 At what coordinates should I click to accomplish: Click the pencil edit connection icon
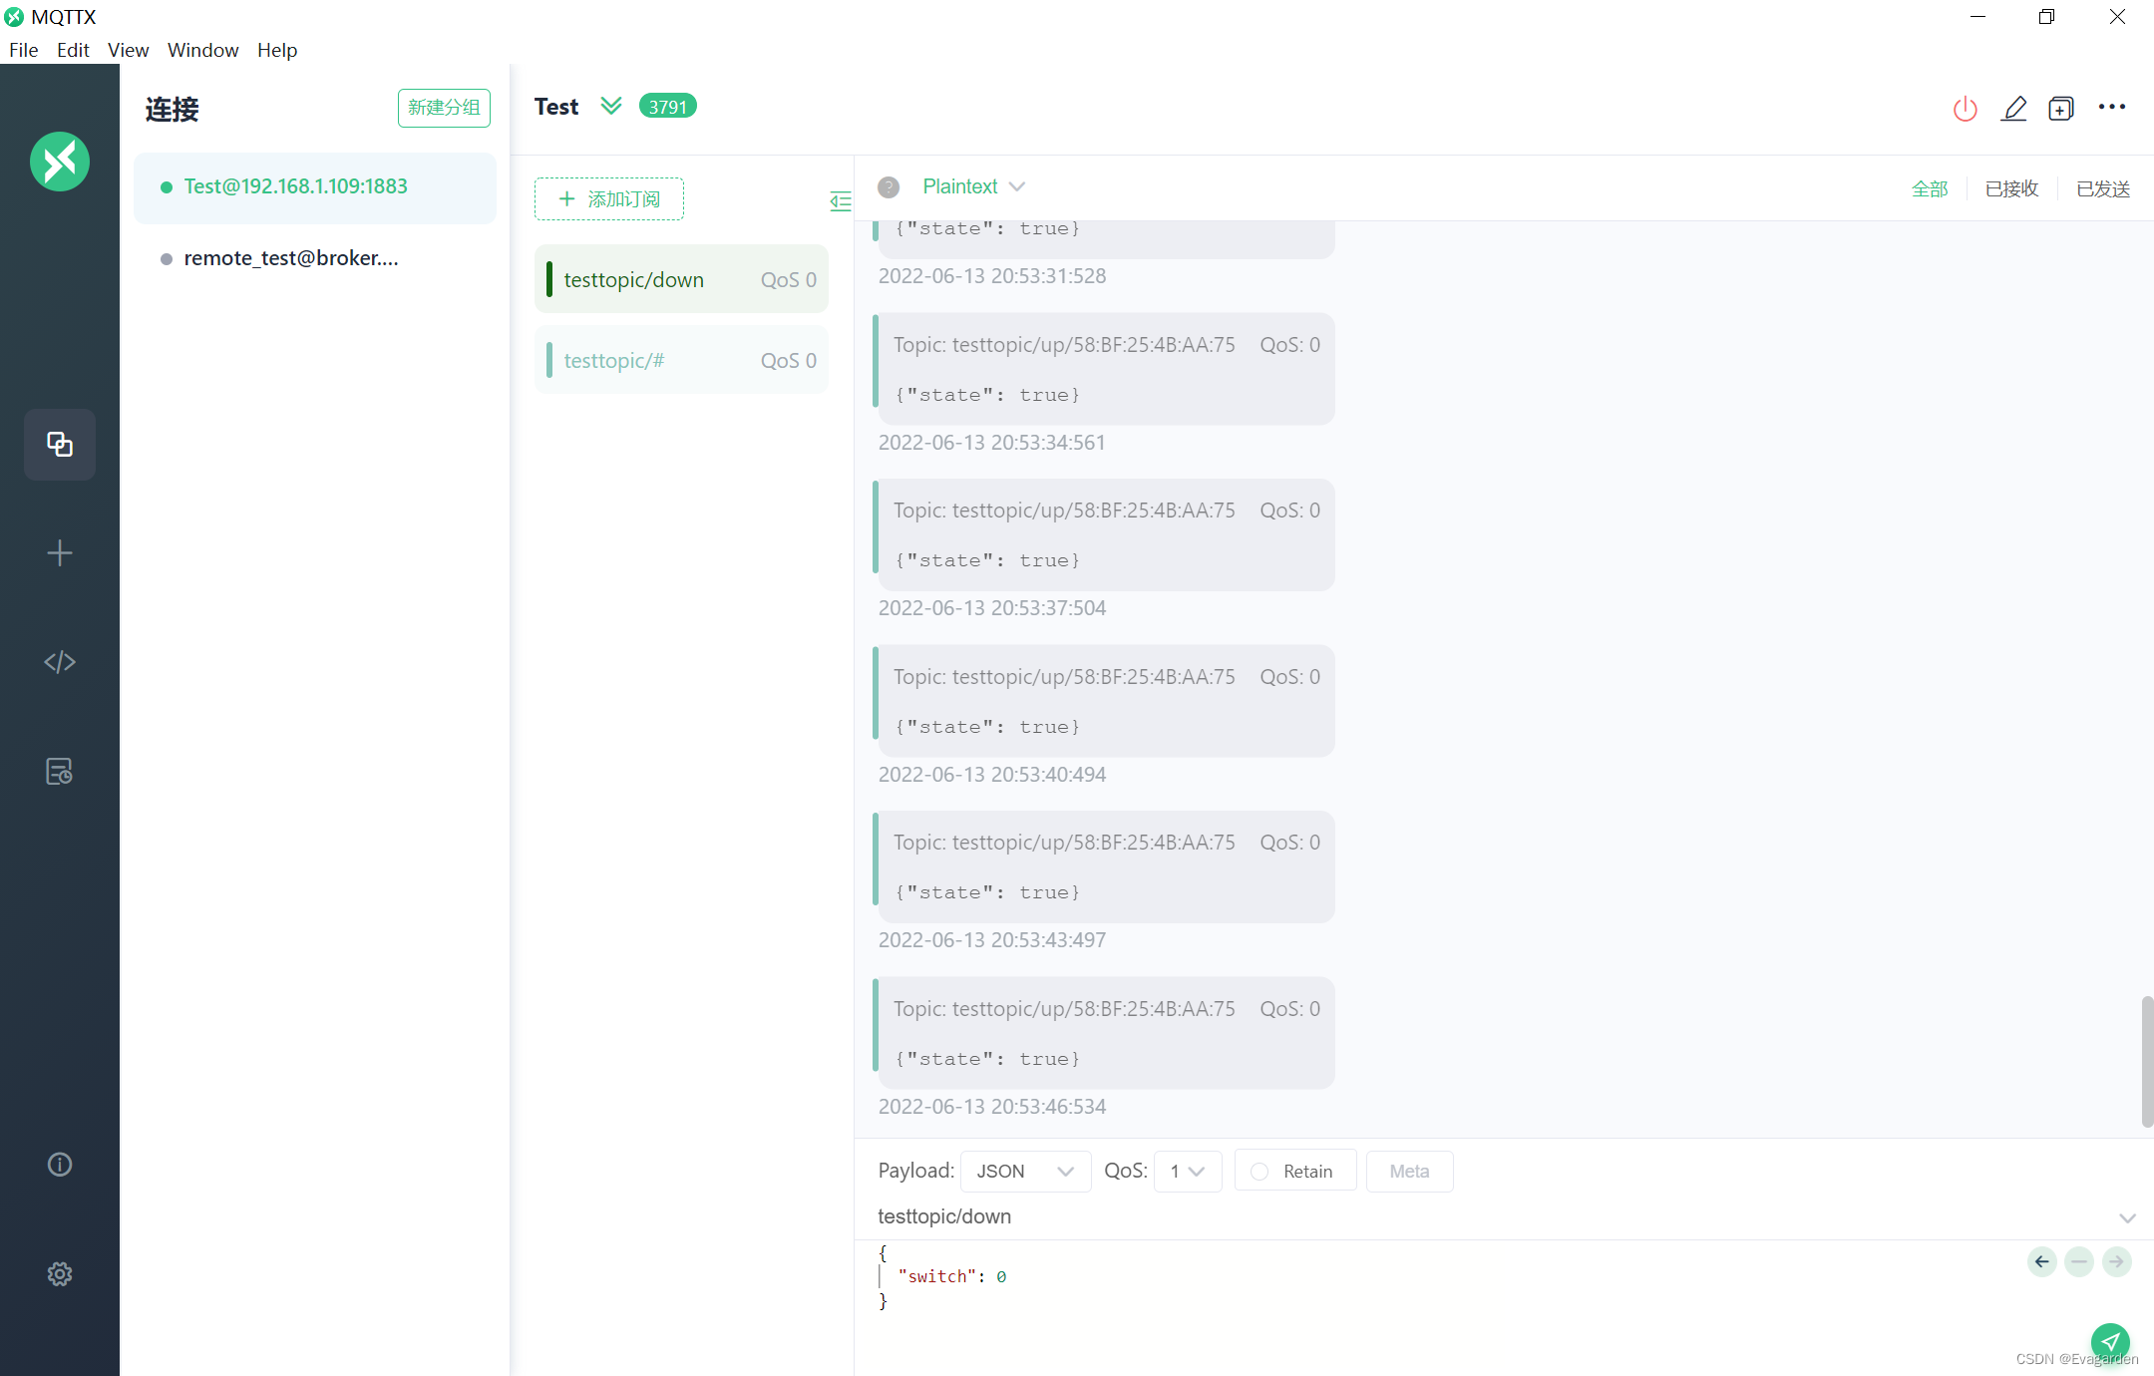(2013, 109)
